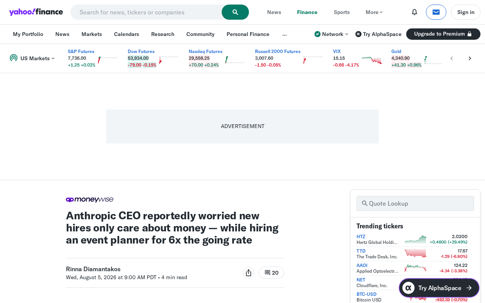Click the Moneywise publisher logo
The height and width of the screenshot is (303, 485).
(89, 200)
